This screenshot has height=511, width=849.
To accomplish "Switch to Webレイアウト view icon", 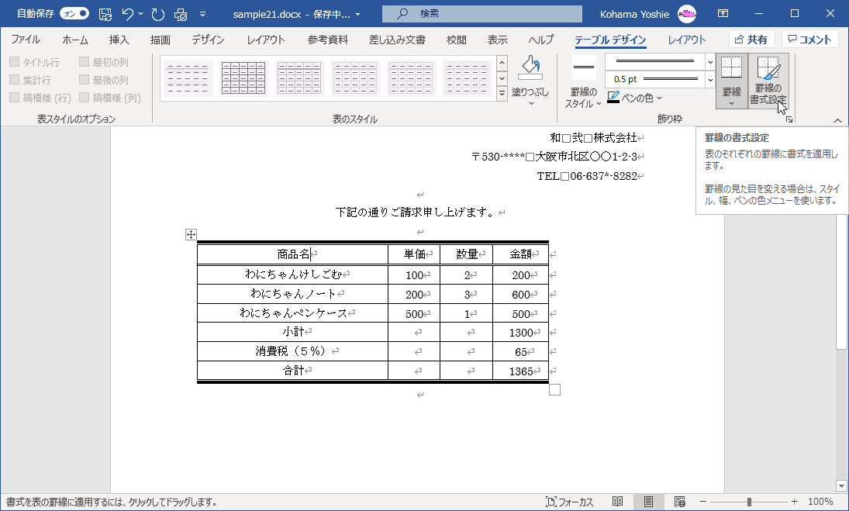I will (681, 500).
